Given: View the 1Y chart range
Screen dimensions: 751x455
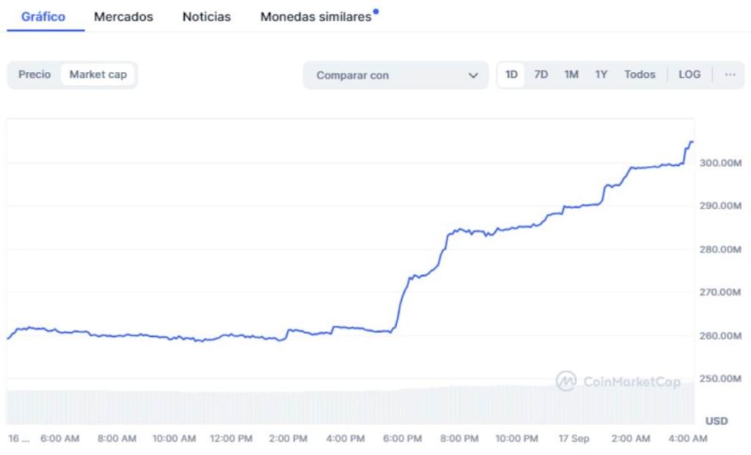Looking at the screenshot, I should point(601,74).
